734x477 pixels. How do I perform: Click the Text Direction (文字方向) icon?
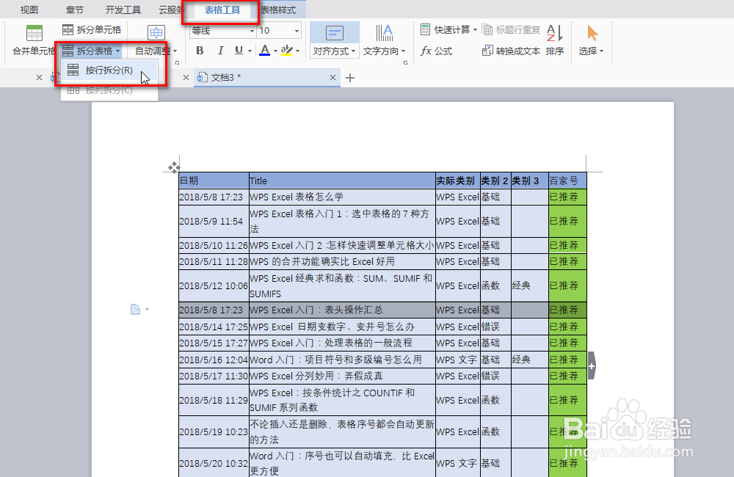click(x=385, y=33)
